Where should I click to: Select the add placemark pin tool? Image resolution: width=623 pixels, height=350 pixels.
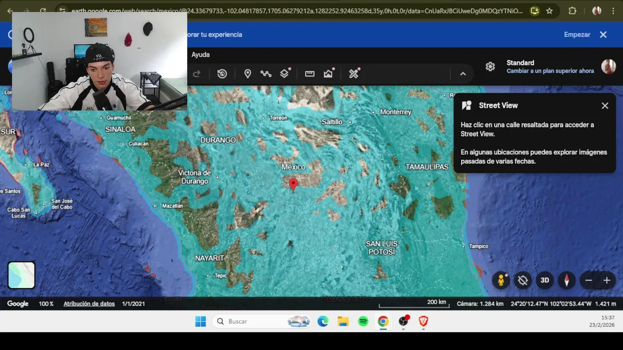coord(248,74)
